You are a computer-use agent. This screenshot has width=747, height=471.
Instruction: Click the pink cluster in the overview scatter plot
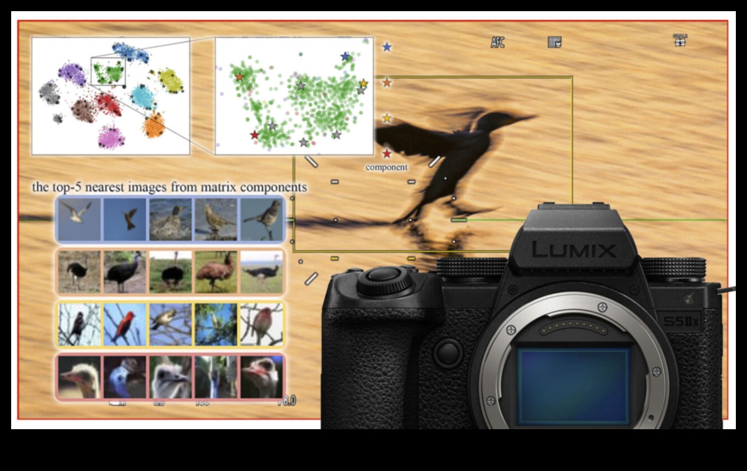(111, 137)
